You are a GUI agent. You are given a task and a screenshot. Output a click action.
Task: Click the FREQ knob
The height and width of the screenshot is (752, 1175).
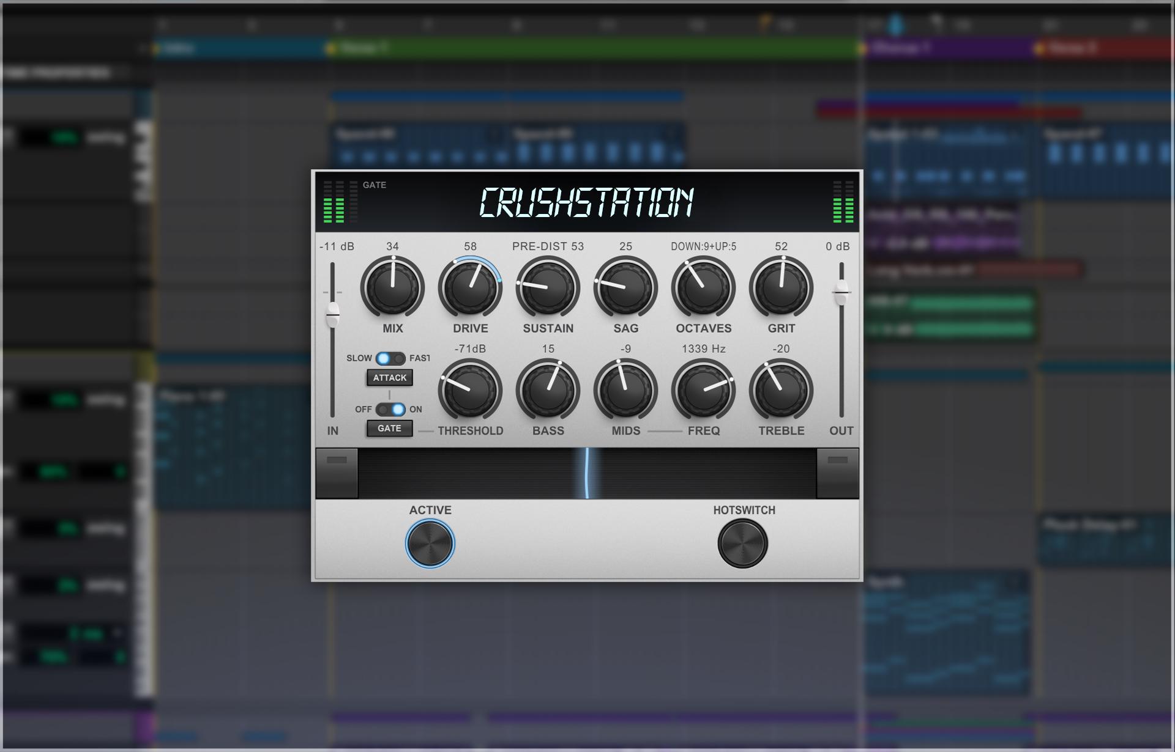(703, 390)
